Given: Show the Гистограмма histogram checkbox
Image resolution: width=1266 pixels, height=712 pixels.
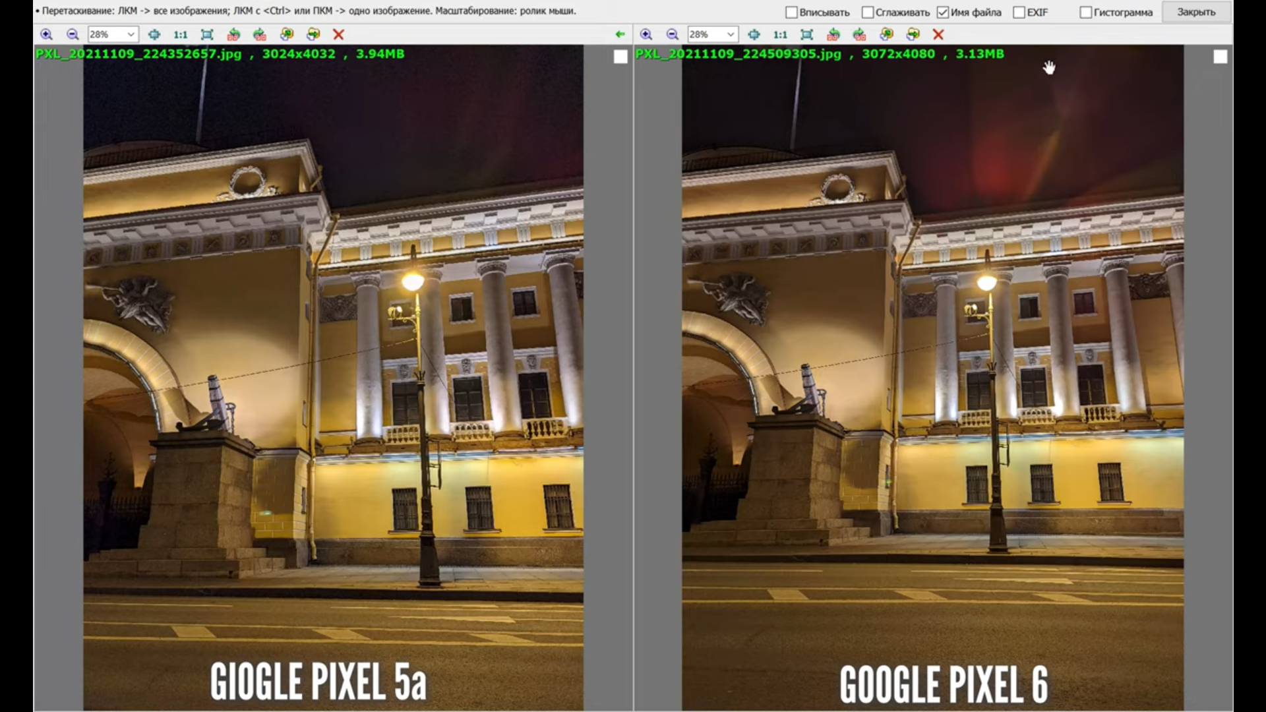Looking at the screenshot, I should click(1085, 13).
